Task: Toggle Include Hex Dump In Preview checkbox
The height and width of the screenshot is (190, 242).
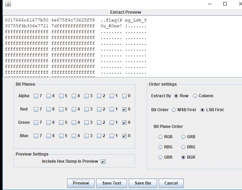Action: 103,161
